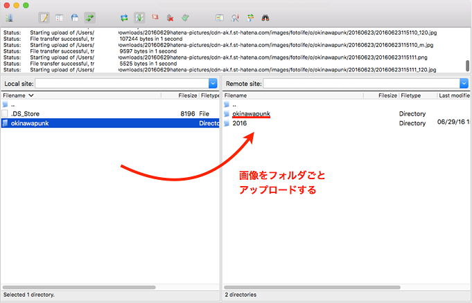Open the Site Manager

click(9, 18)
